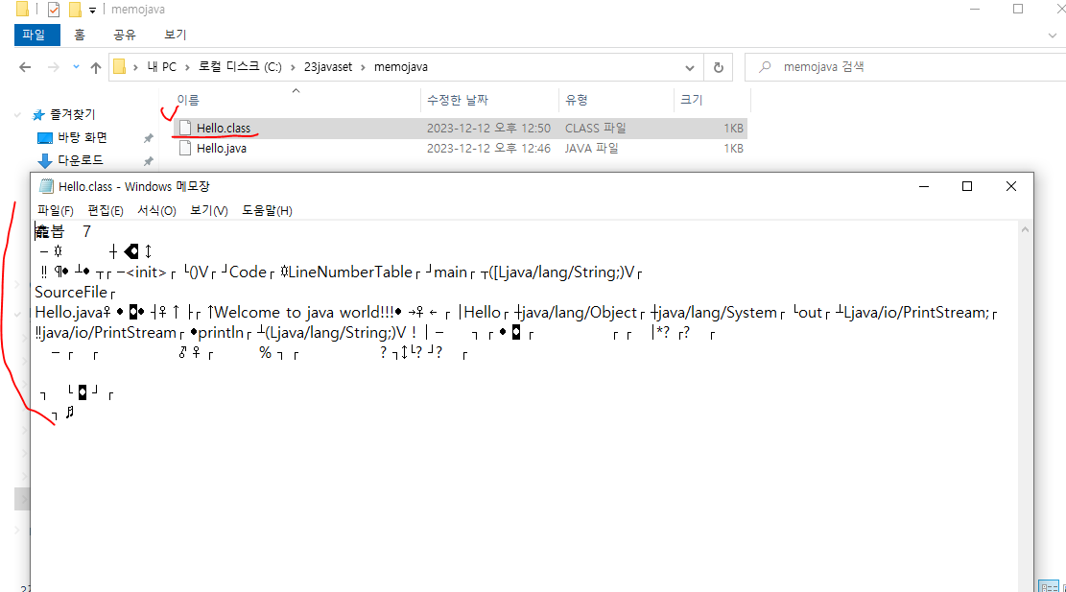Viewport: 1066px width, 592px height.
Task: Refresh the memojava folder view
Action: [719, 67]
